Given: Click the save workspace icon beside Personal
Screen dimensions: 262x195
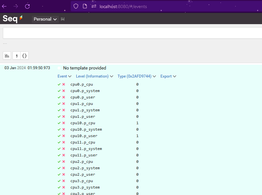Looking at the screenshot, I should 62,19.
